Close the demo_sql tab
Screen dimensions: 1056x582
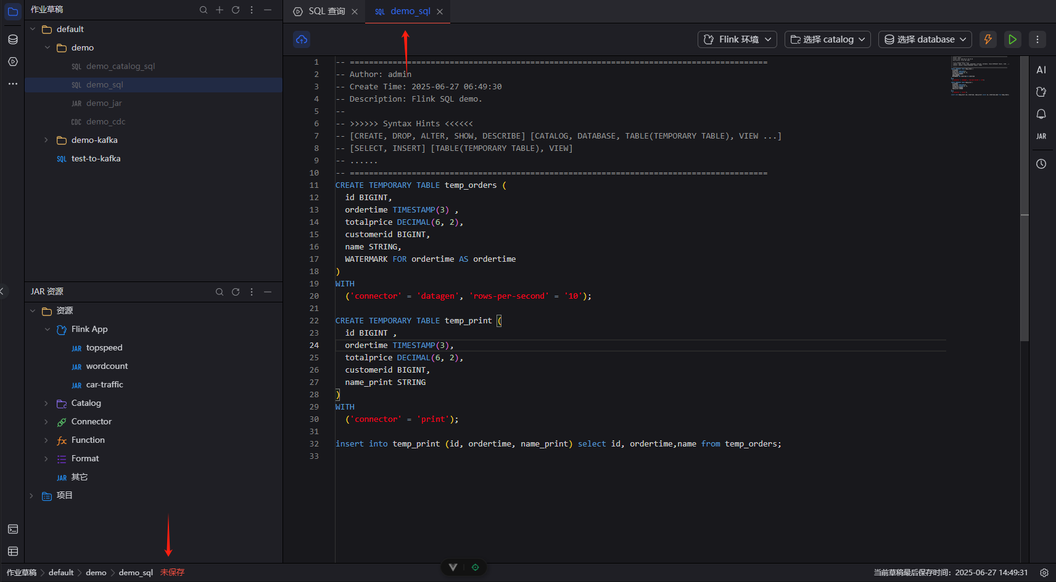point(440,12)
